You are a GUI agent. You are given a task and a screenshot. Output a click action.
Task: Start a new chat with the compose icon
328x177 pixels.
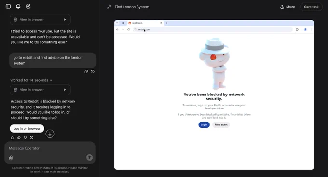(x=28, y=6)
